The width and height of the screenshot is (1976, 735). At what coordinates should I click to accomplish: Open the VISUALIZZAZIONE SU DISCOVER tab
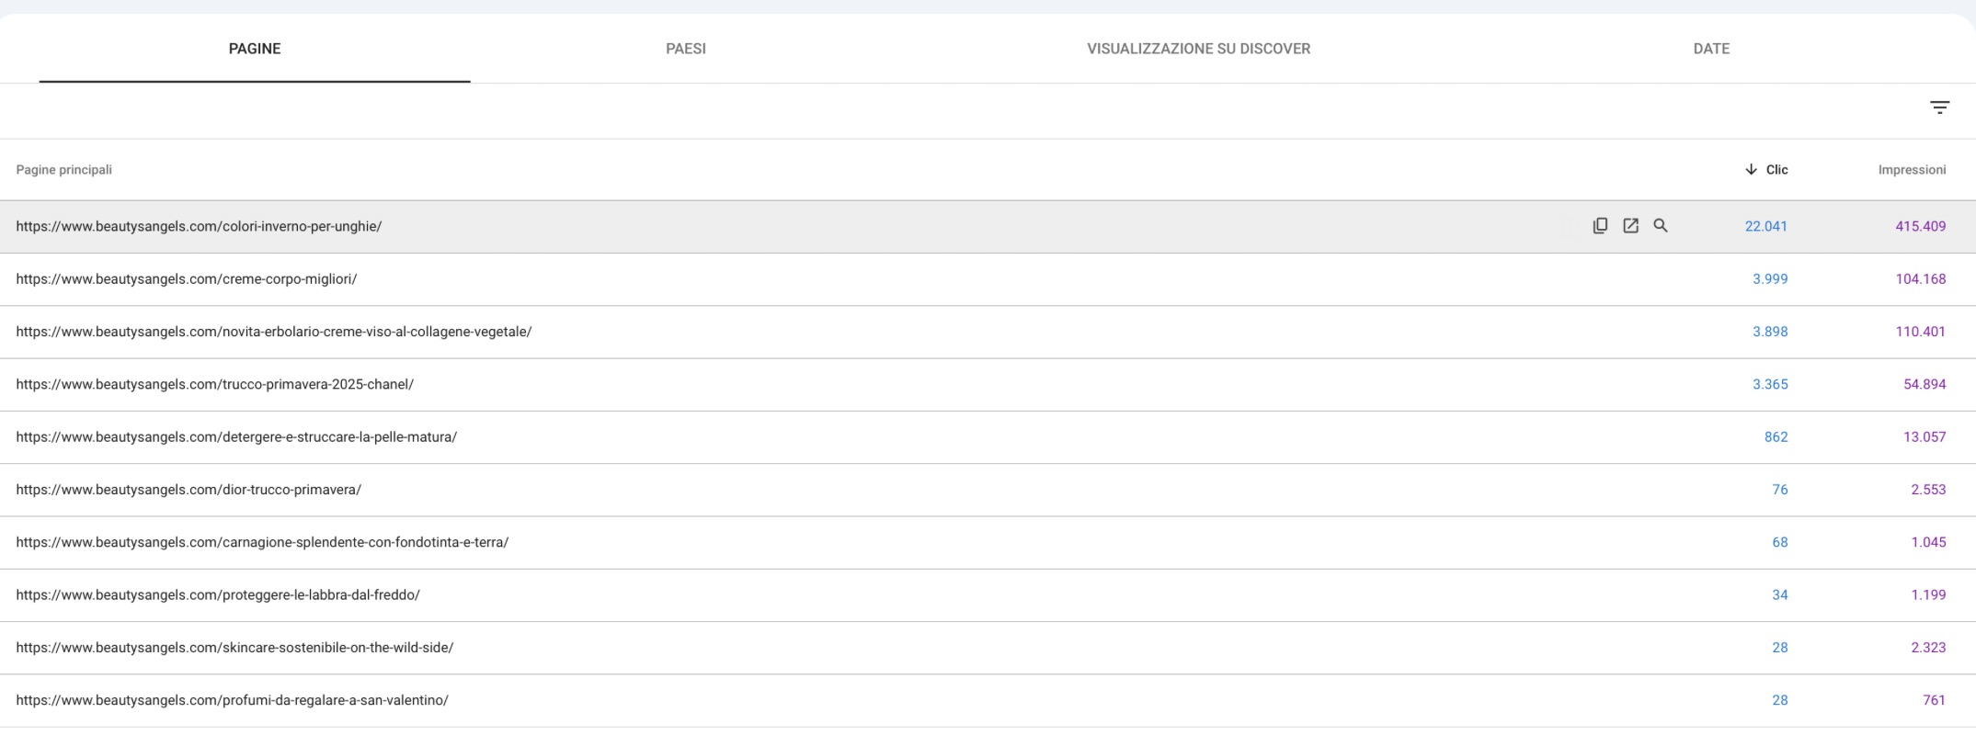[x=1198, y=49]
